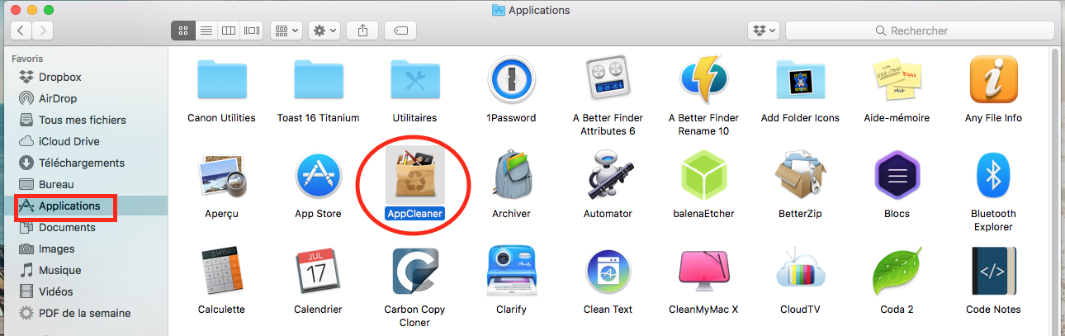Switch to list view mode
Viewport: 1065px width, 336px height.
click(206, 31)
